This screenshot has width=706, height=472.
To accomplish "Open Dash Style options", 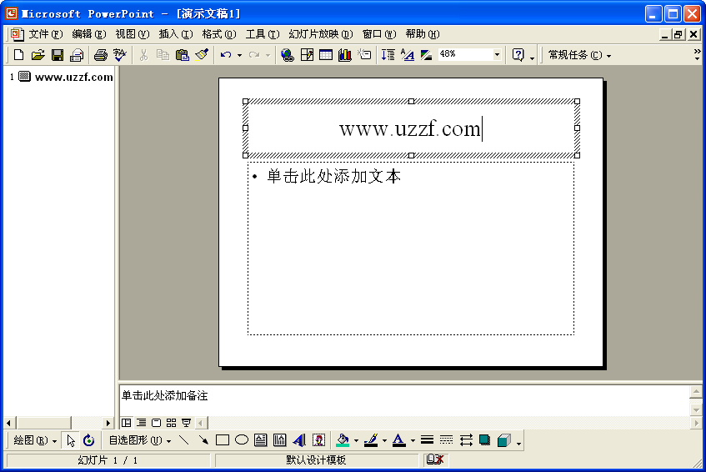I will tap(446, 440).
